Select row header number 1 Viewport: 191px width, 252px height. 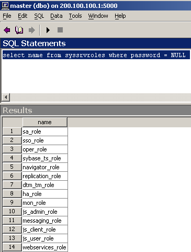(12, 131)
